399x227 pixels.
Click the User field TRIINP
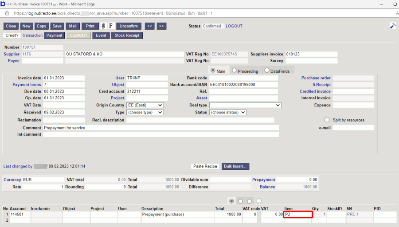pos(147,78)
